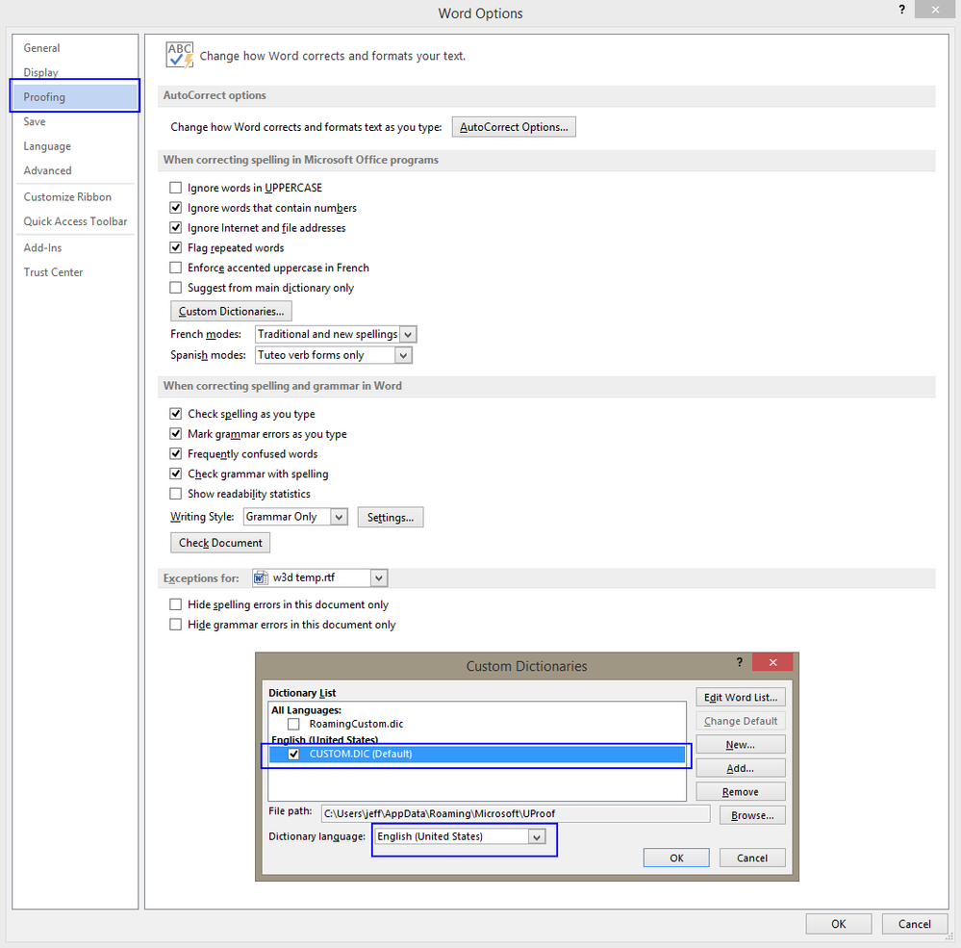Image resolution: width=961 pixels, height=948 pixels.
Task: Select the RoamingCustom.dic entry text
Action: pos(356,724)
